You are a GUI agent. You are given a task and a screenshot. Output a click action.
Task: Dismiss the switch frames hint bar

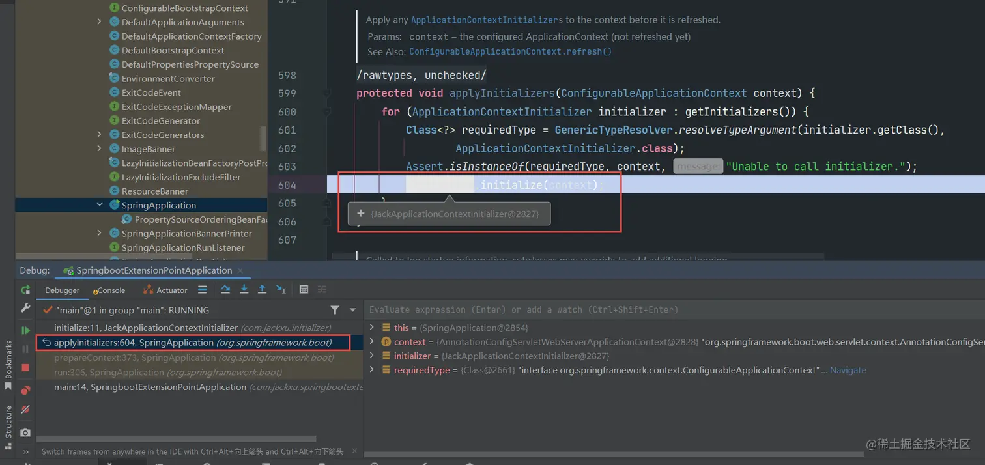(354, 451)
